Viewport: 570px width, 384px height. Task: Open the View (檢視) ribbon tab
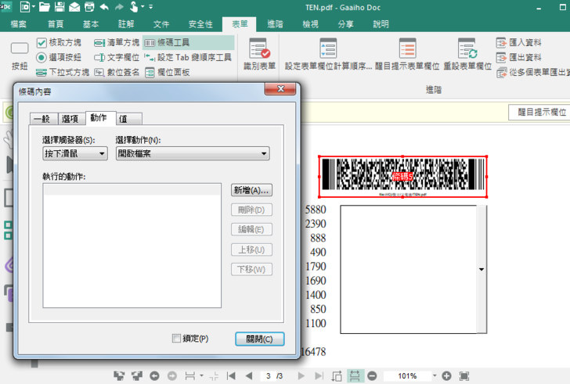[310, 24]
